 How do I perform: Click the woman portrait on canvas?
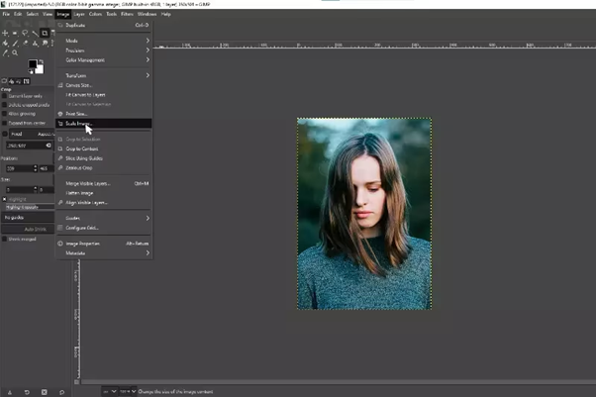(364, 213)
